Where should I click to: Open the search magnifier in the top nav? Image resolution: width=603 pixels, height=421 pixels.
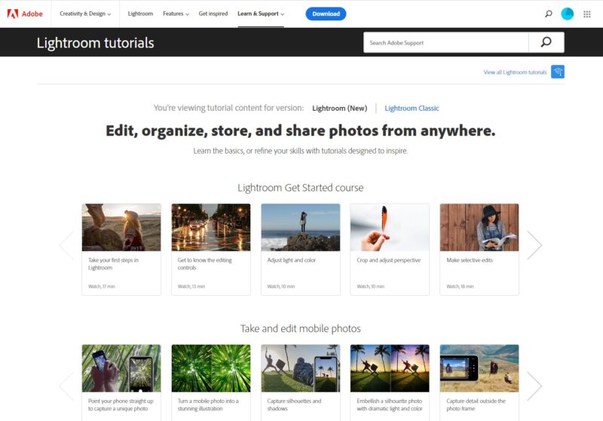[549, 14]
